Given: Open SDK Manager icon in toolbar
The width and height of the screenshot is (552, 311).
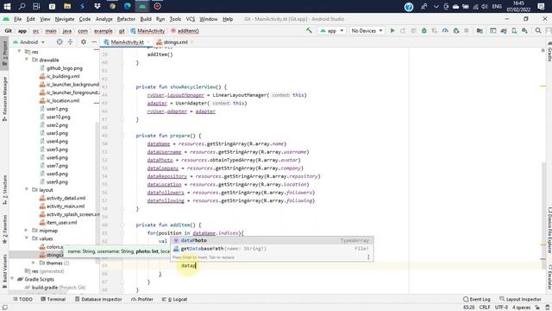Looking at the screenshot, I should tap(525, 31).
